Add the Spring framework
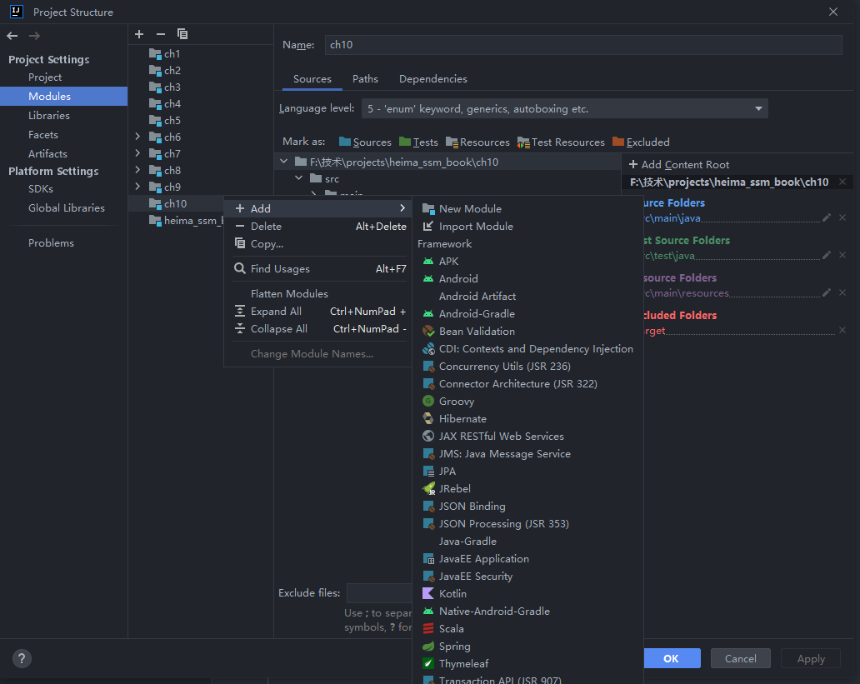Image resolution: width=860 pixels, height=684 pixels. pyautogui.click(x=527, y=647)
